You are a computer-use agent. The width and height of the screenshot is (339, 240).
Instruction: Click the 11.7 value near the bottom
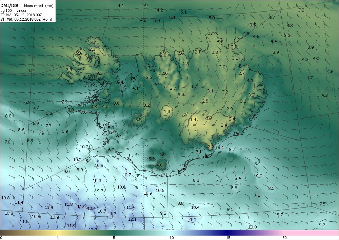click(x=112, y=214)
